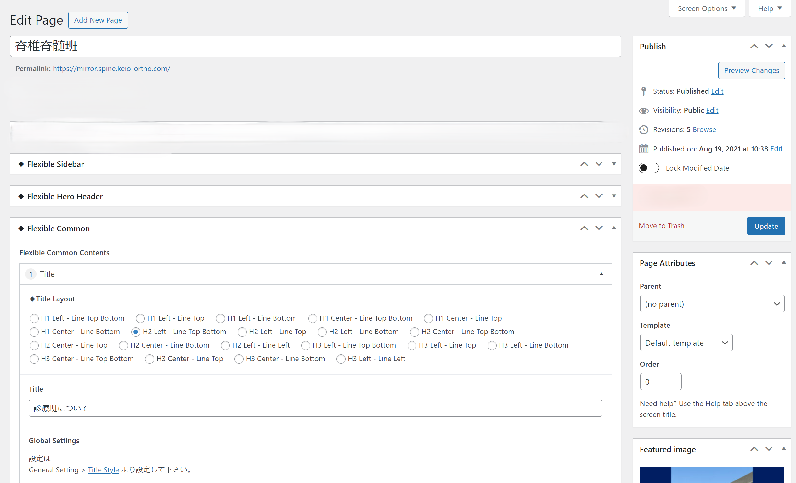Open the Help tab
This screenshot has width=796, height=483.
(770, 8)
